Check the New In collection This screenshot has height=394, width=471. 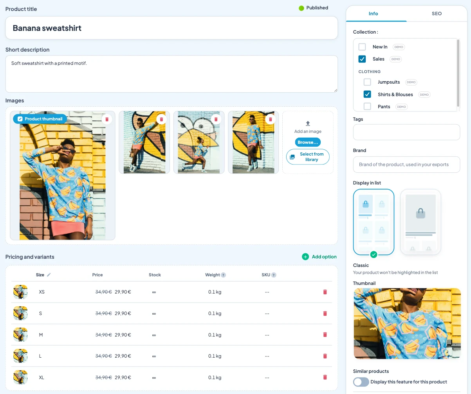pyautogui.click(x=362, y=47)
